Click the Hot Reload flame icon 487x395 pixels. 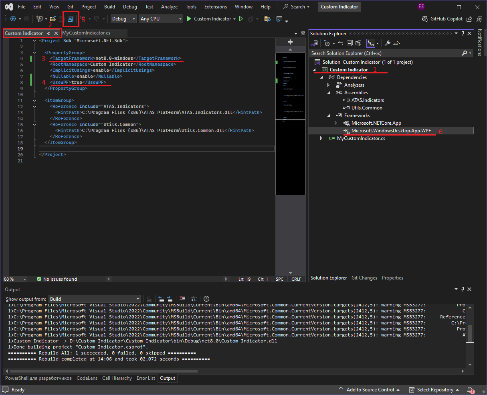click(x=251, y=19)
